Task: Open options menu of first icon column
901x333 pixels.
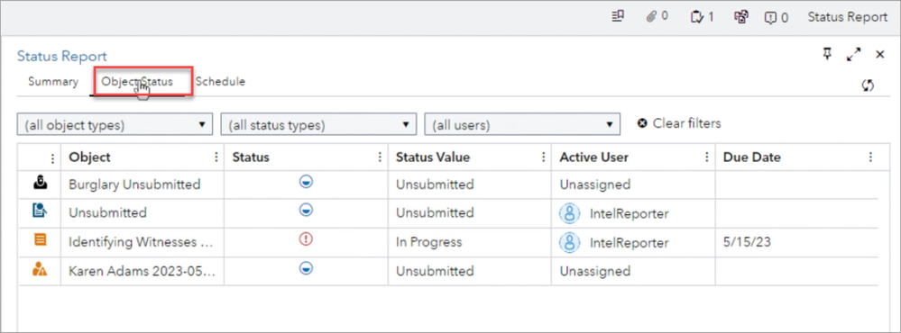Action: coord(53,157)
